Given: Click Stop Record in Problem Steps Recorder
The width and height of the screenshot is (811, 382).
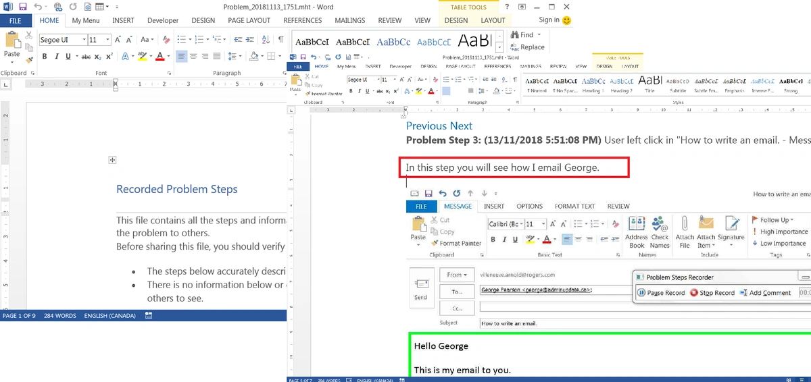Looking at the screenshot, I should click(x=712, y=293).
